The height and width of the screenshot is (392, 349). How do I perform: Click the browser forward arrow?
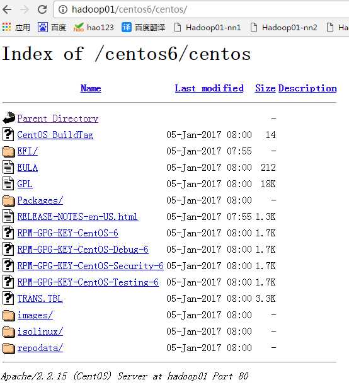tap(24, 9)
